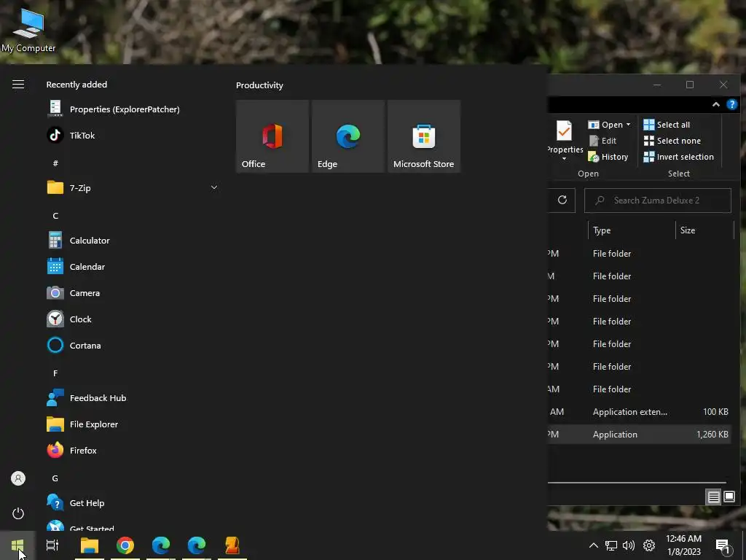This screenshot has width=746, height=560.
Task: Click the Search Zuma Deluxe 2 box
Action: pyautogui.click(x=658, y=201)
